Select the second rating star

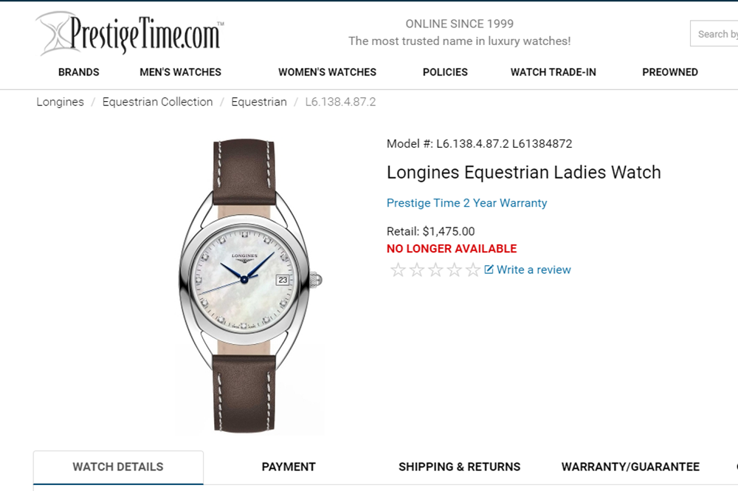click(417, 269)
